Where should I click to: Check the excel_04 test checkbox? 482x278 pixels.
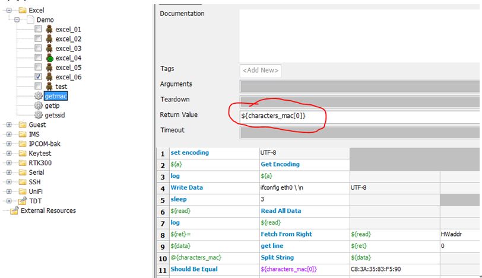coord(38,57)
